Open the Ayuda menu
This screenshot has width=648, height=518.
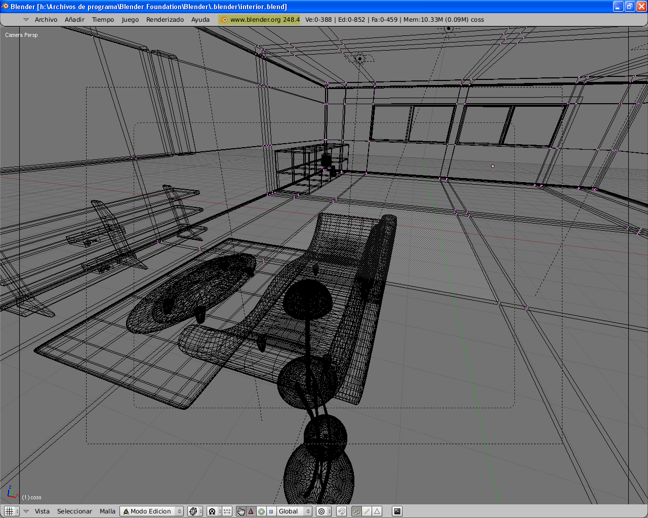(200, 20)
